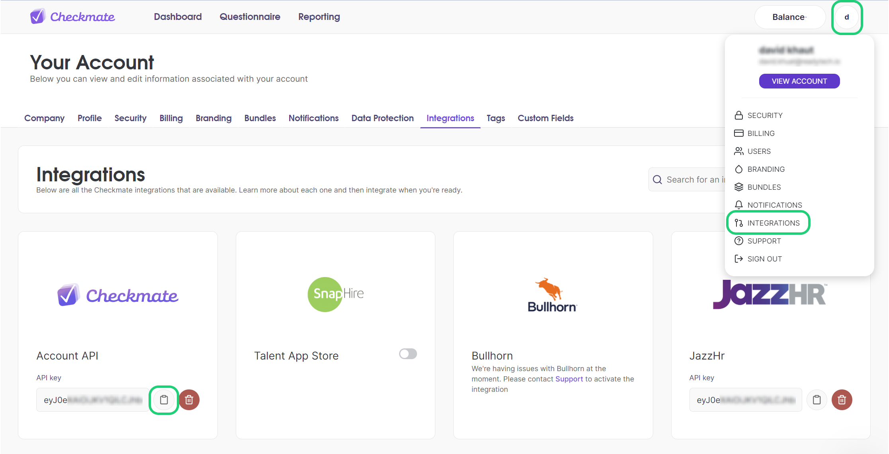Enable the Talent App Store toggle
The image size is (889, 454).
[x=408, y=354]
